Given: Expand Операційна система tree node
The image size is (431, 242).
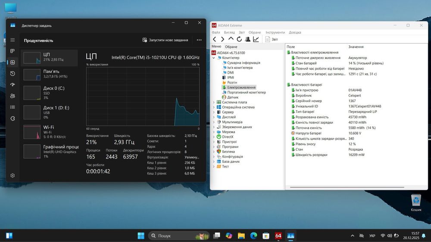Looking at the screenshot, I should [x=214, y=107].
